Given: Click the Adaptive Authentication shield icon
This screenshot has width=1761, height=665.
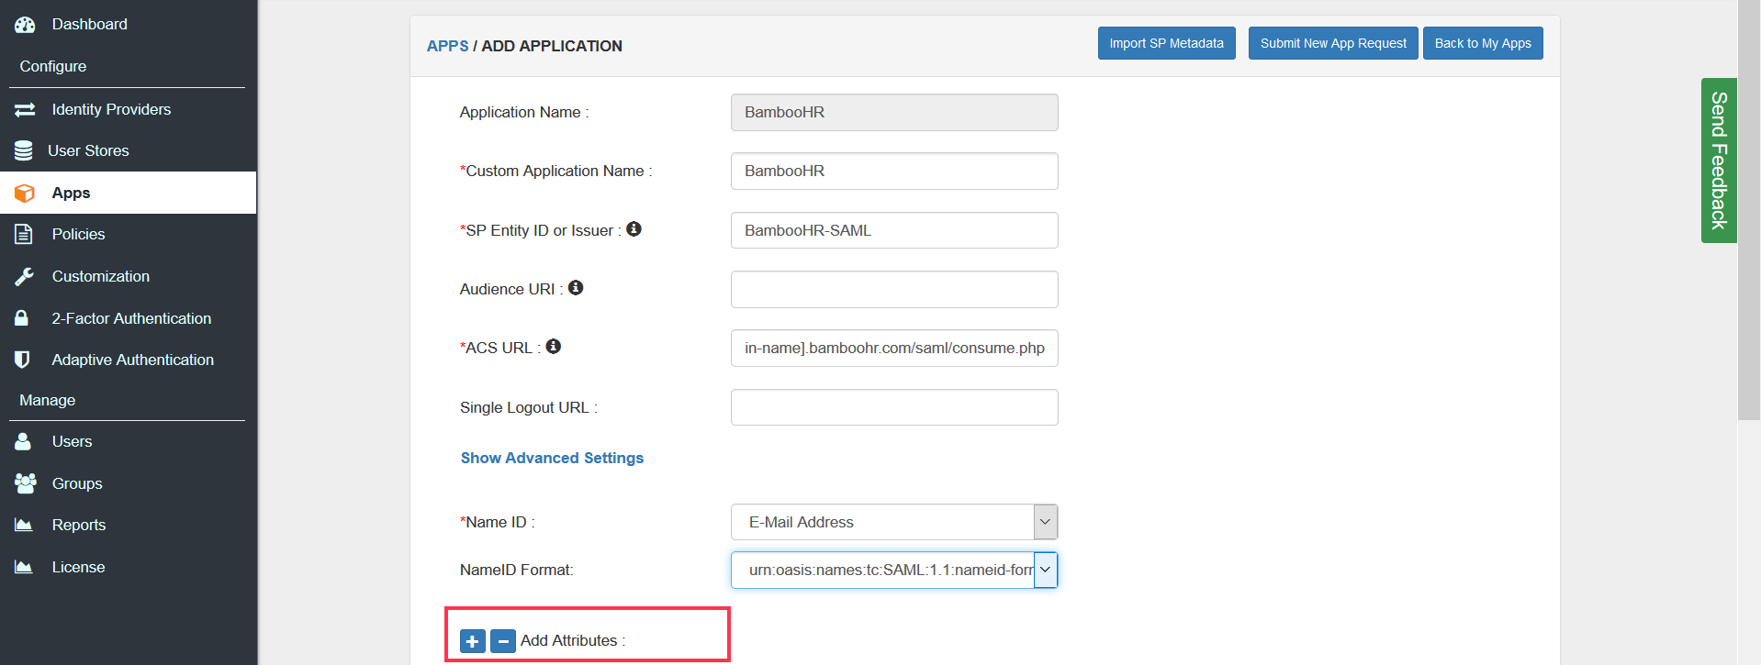Looking at the screenshot, I should pyautogui.click(x=23, y=360).
